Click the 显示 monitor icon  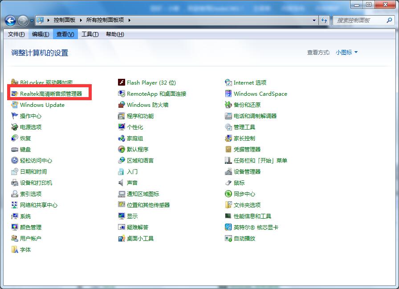point(122,216)
